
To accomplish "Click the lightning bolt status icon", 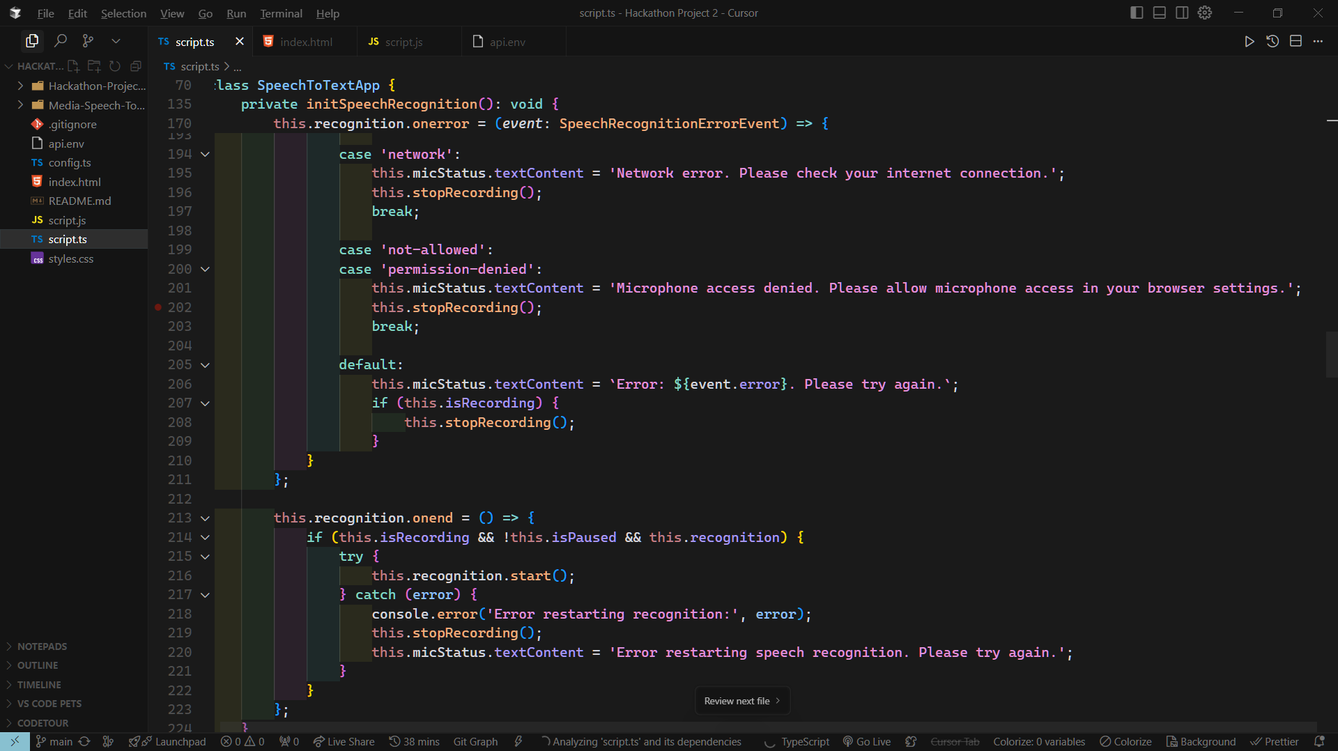I will pyautogui.click(x=518, y=742).
